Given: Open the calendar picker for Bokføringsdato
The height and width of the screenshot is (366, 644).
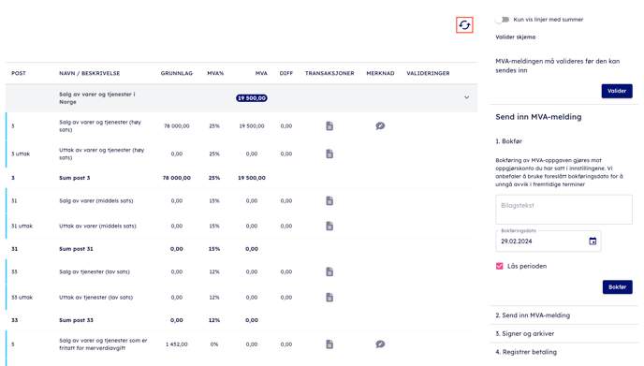Looking at the screenshot, I should pyautogui.click(x=593, y=242).
